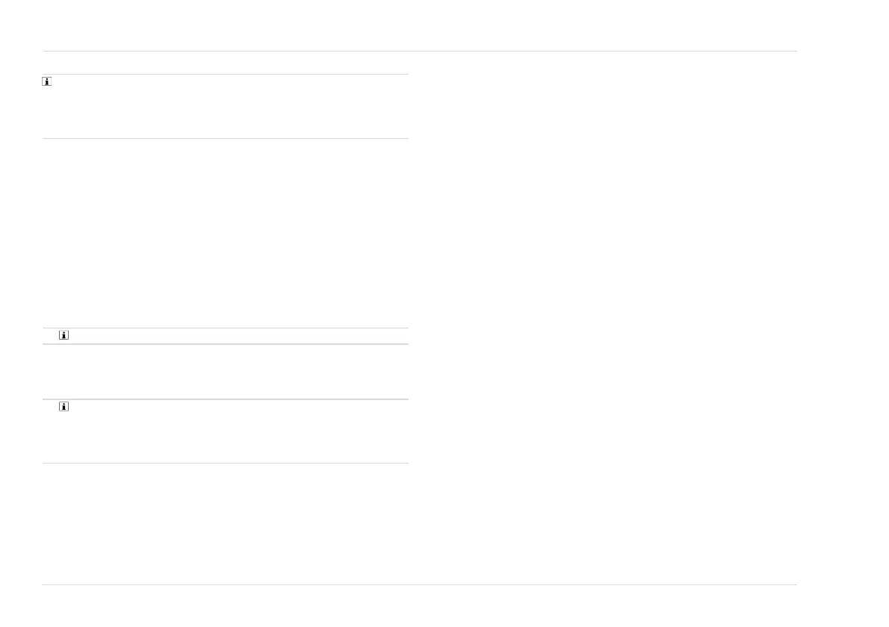Click the blank narrow note row beside its info icon
The image size is (889, 627).
(238, 335)
